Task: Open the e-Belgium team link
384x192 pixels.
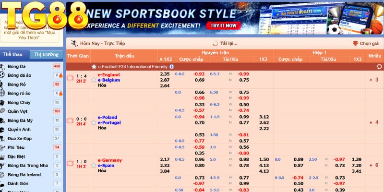Action: [x=109, y=80]
